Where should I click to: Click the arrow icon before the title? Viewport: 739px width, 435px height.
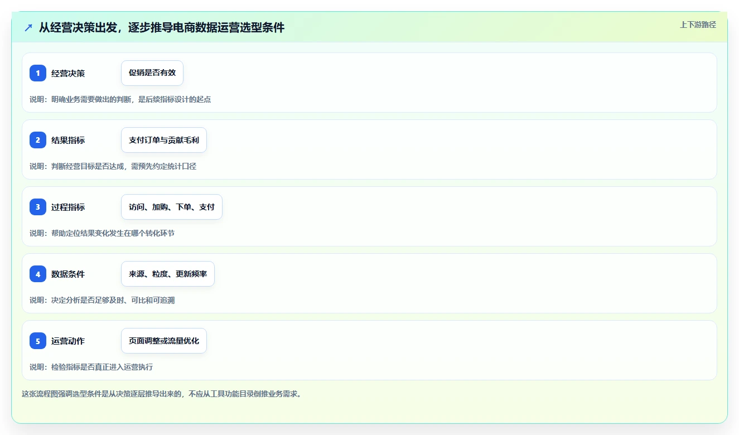point(28,27)
